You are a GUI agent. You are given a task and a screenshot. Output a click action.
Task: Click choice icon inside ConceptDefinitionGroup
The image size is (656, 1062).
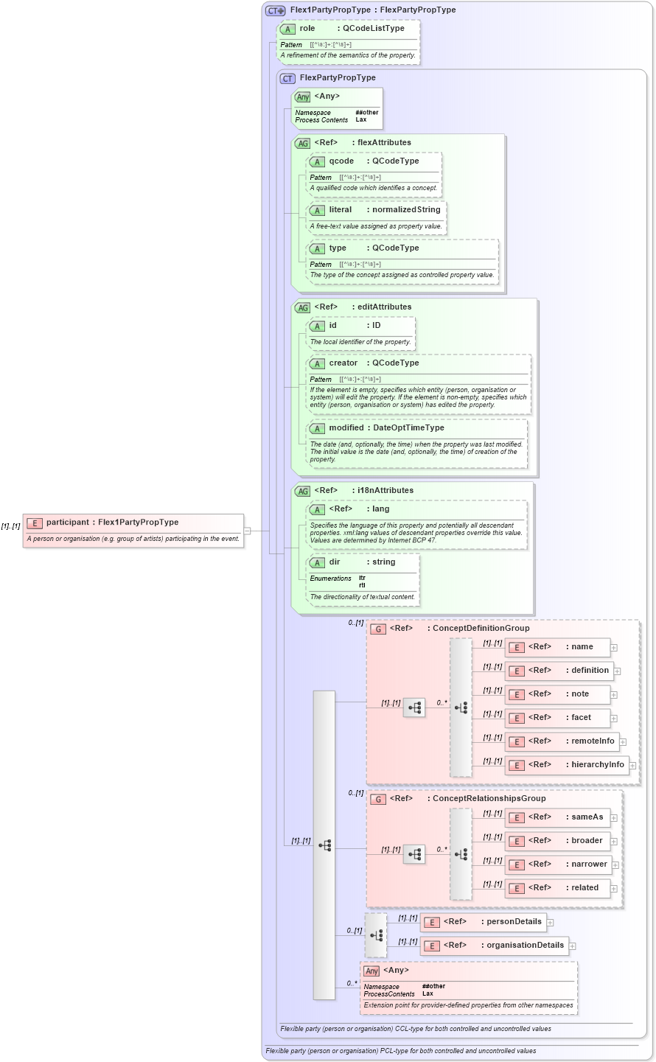coord(461,708)
